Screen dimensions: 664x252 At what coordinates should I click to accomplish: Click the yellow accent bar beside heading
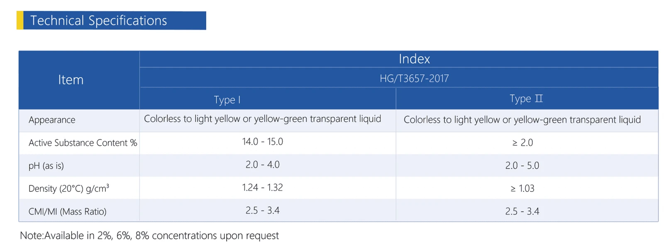coord(20,20)
